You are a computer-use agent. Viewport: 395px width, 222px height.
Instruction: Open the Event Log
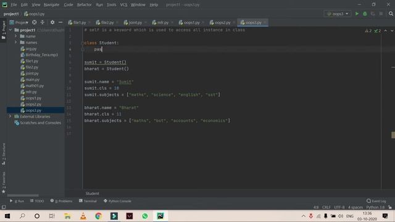tap(376, 201)
